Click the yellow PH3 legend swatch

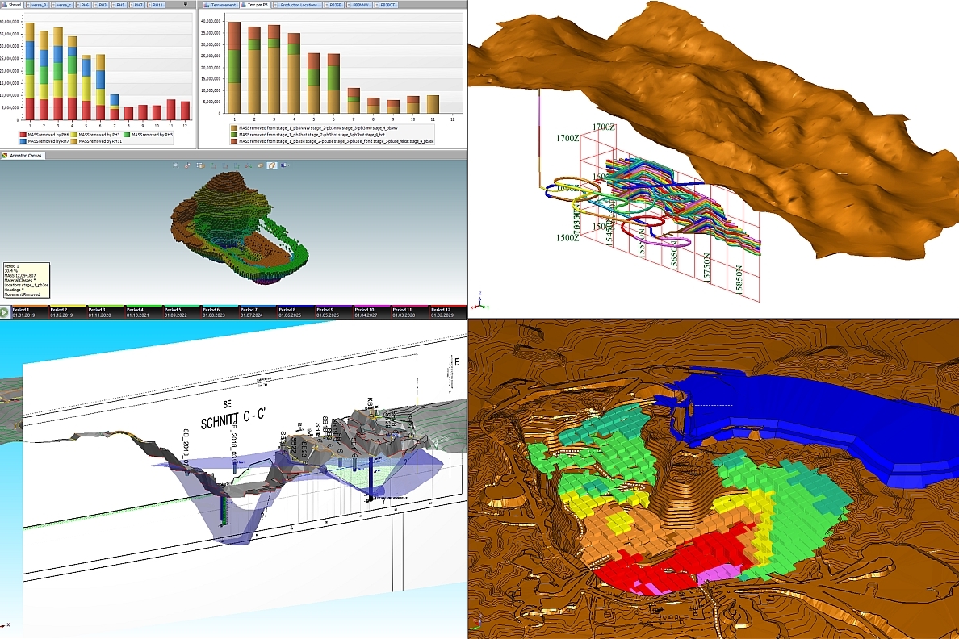pyautogui.click(x=74, y=135)
